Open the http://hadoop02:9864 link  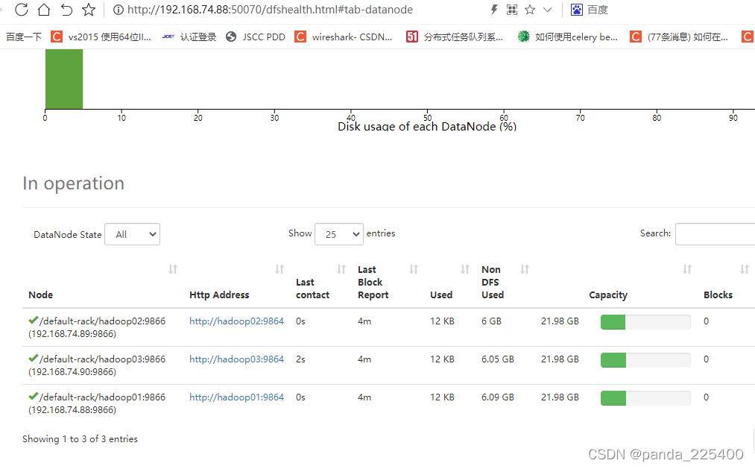[236, 321]
